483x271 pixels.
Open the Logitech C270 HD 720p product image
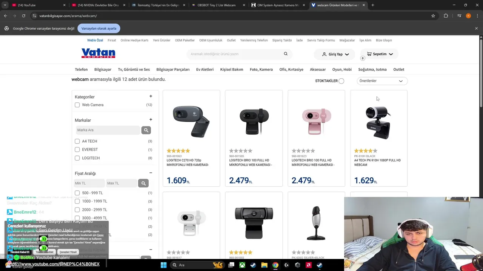191,121
